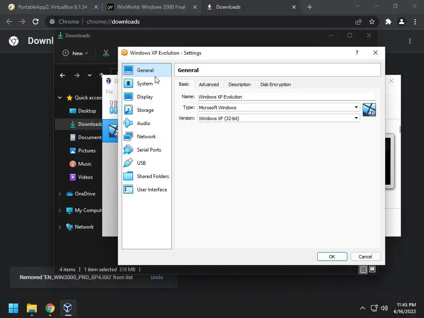Viewport: 424px width, 318px height.
Task: Open the USB settings category
Action: coord(147,163)
